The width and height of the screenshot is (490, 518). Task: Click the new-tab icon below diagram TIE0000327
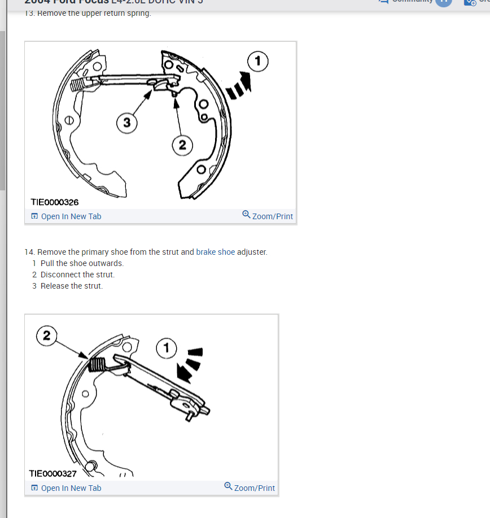pyautogui.click(x=34, y=487)
